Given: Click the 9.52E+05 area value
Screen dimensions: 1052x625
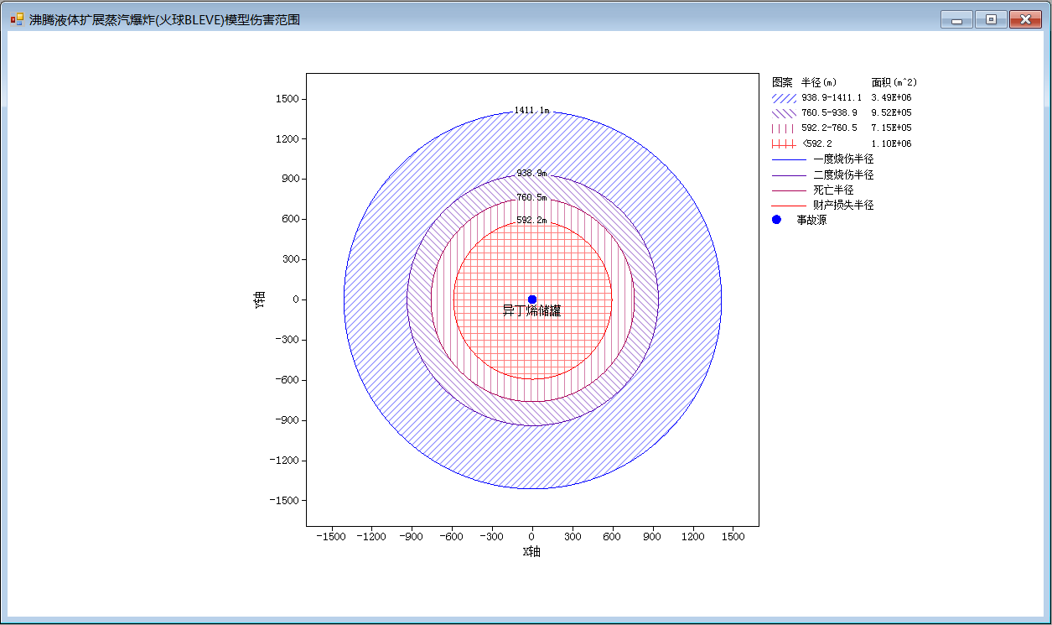Looking at the screenshot, I should 892,113.
